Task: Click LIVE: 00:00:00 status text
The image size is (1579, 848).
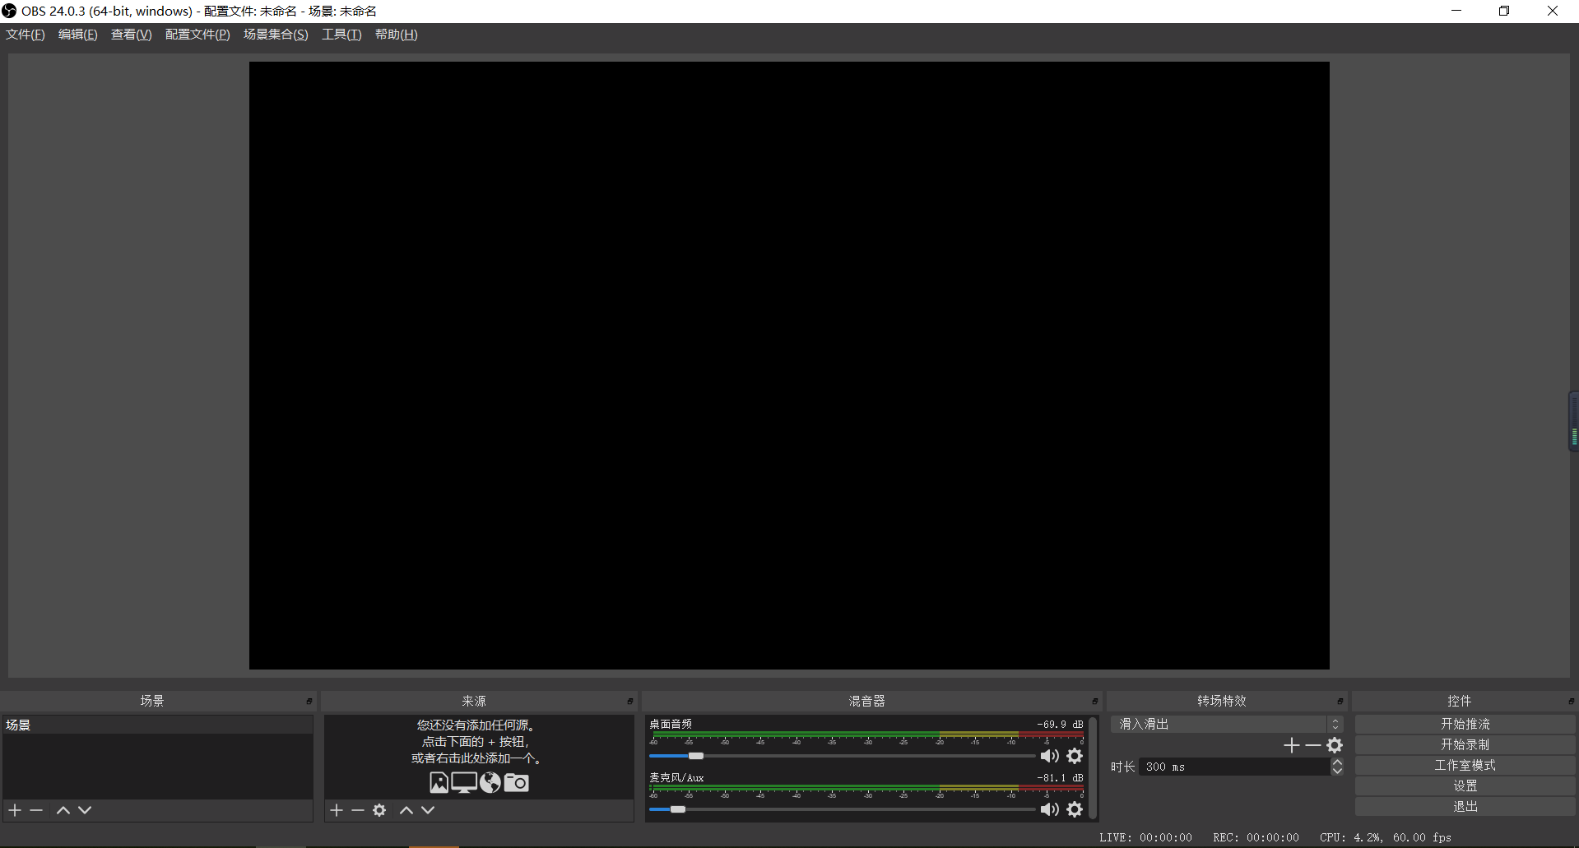Action: point(1145,838)
